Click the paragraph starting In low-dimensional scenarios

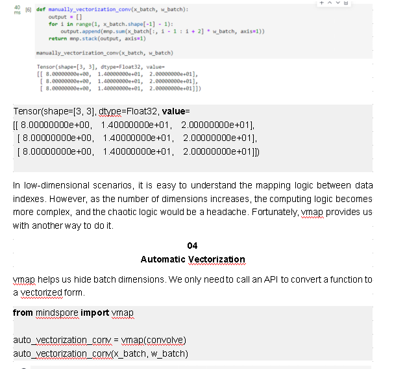coord(192,205)
